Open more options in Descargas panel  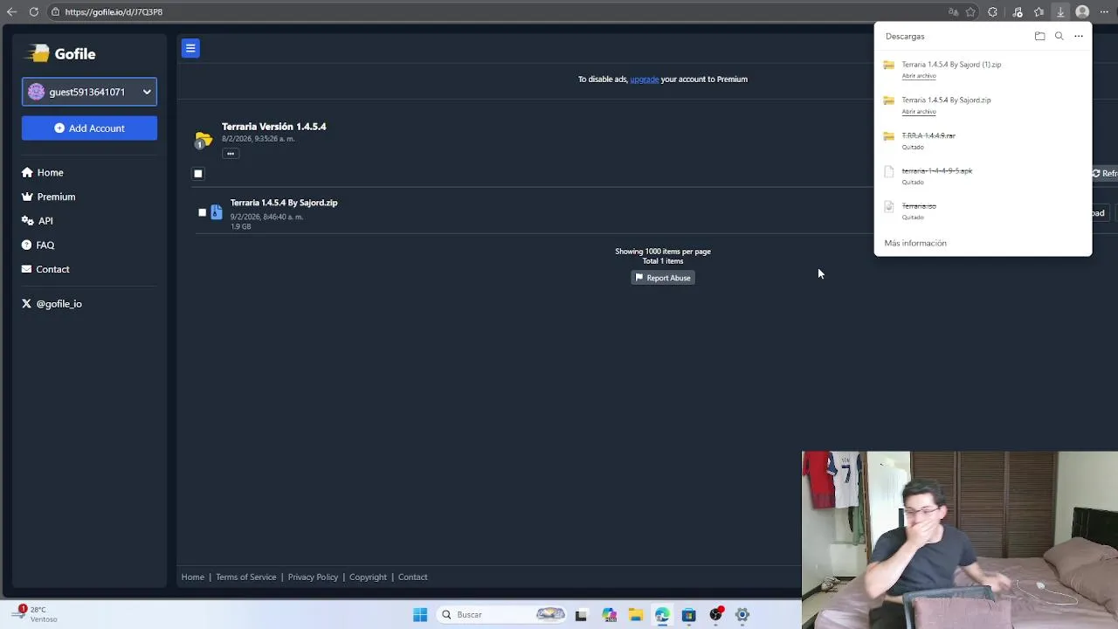[x=1079, y=37]
